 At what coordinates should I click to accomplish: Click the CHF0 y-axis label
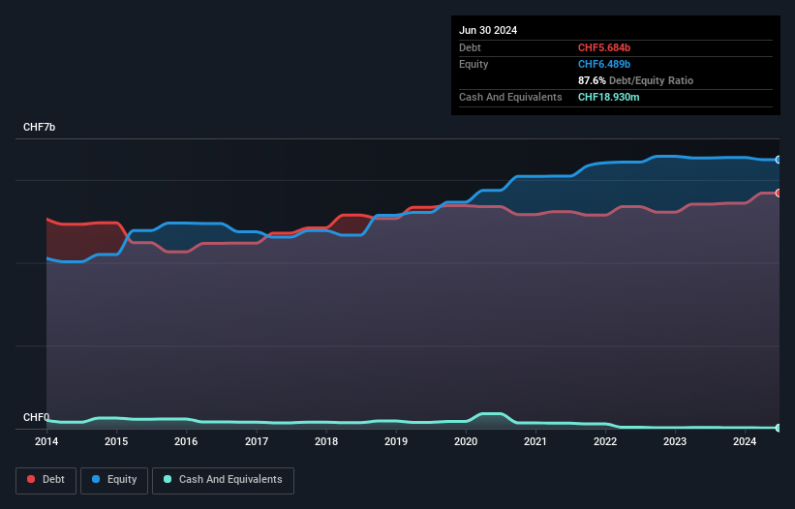coord(36,417)
